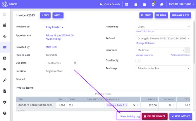Open the hamburger menu in the sidebar
196x121 pixels.
pos(5,14)
